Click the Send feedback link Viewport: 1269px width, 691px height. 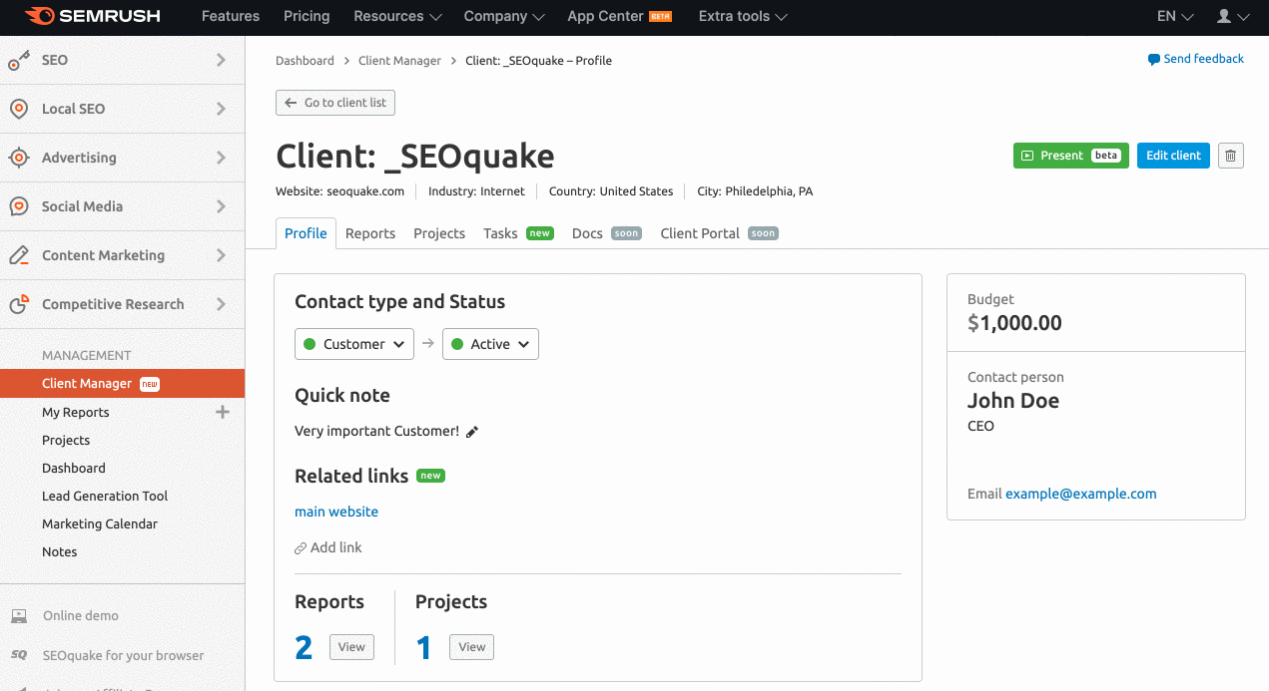tap(1204, 59)
